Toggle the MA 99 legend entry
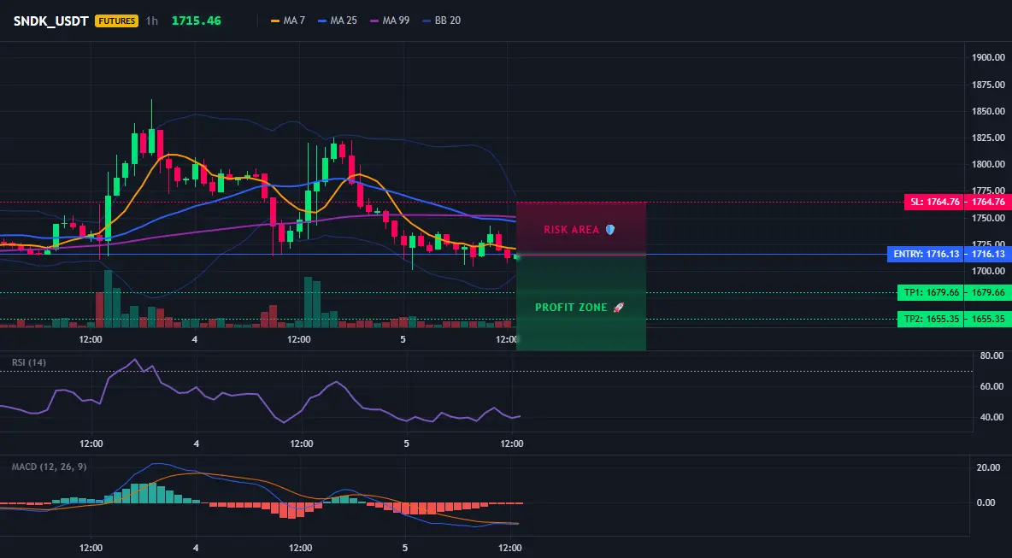Screen dimensions: 1012x558 coord(390,21)
